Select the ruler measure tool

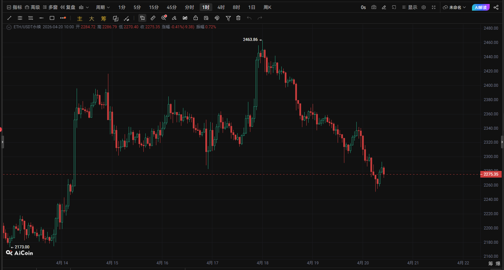tap(153, 18)
